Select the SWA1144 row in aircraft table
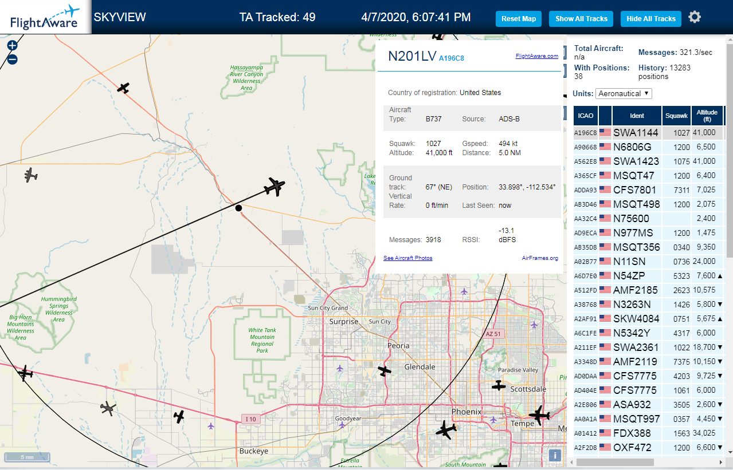Screen dimensions: 733x470 click(649, 133)
